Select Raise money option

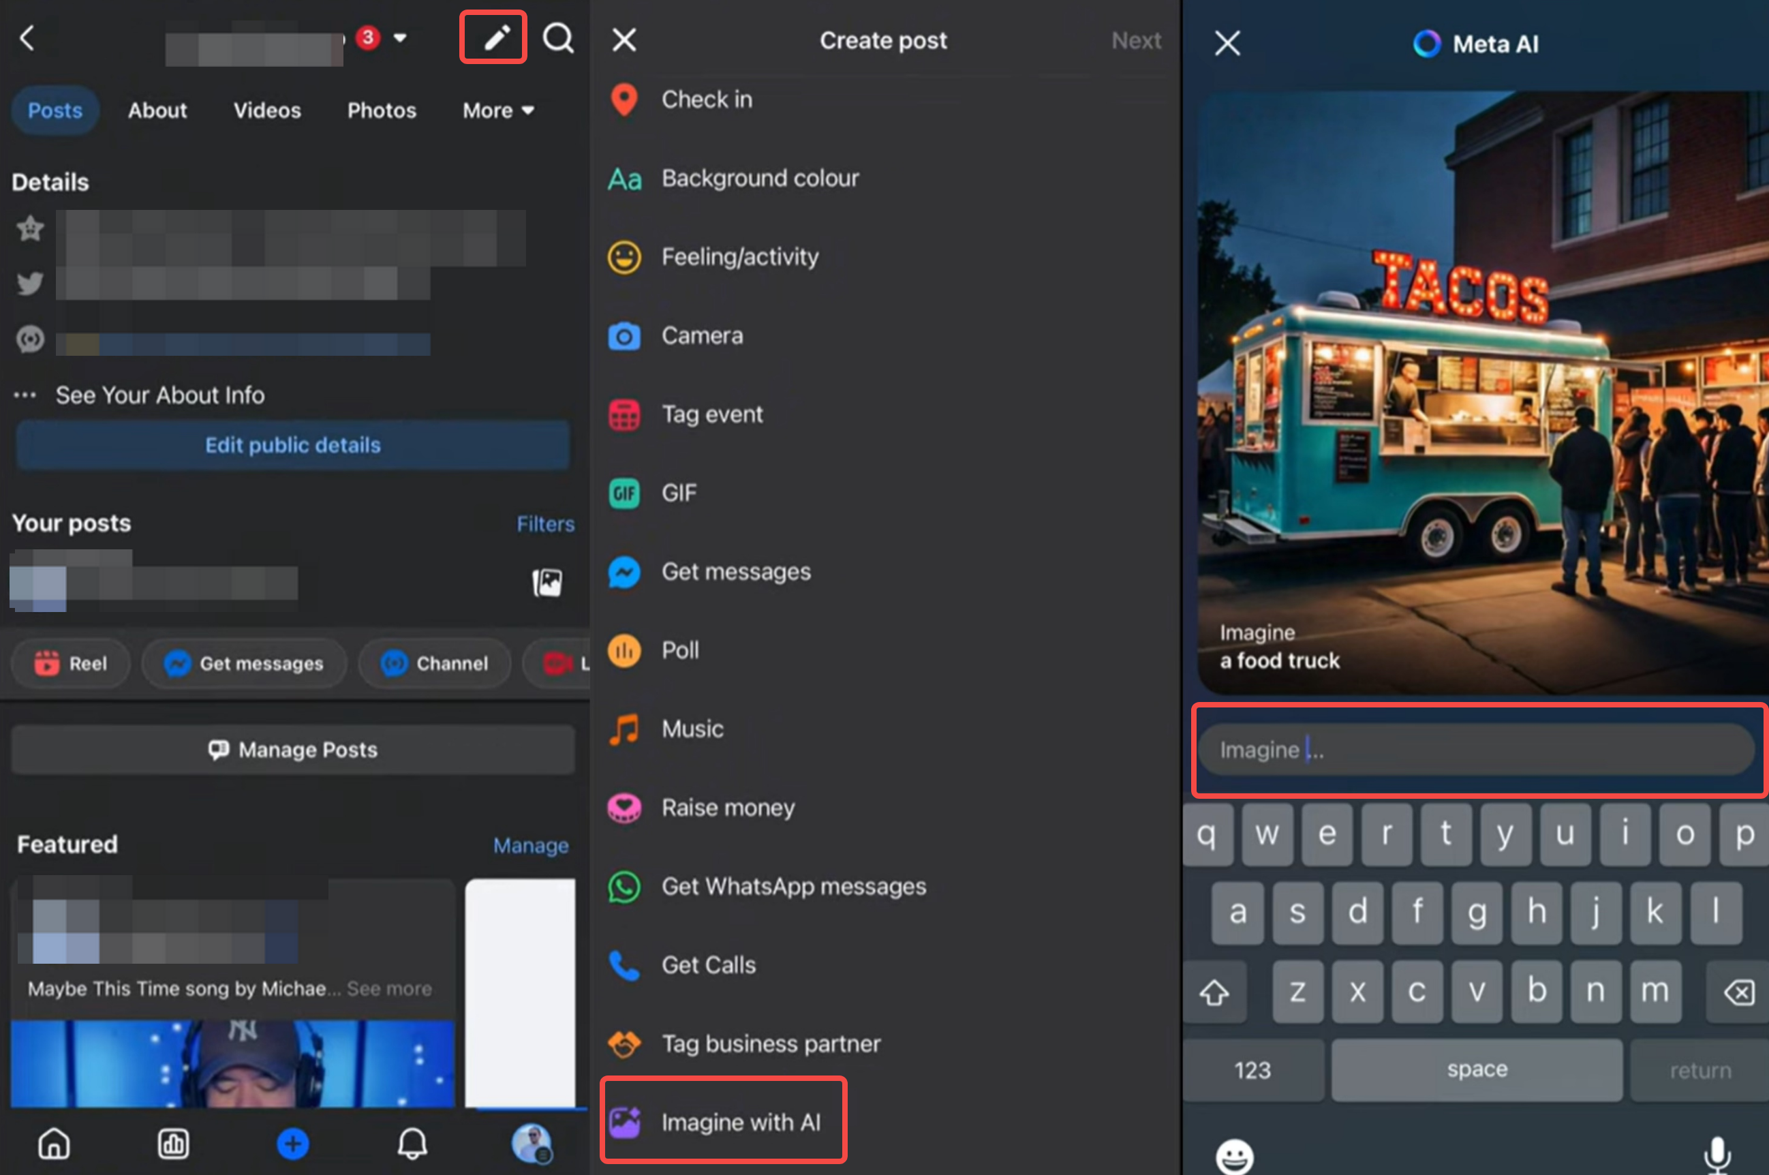coord(728,808)
